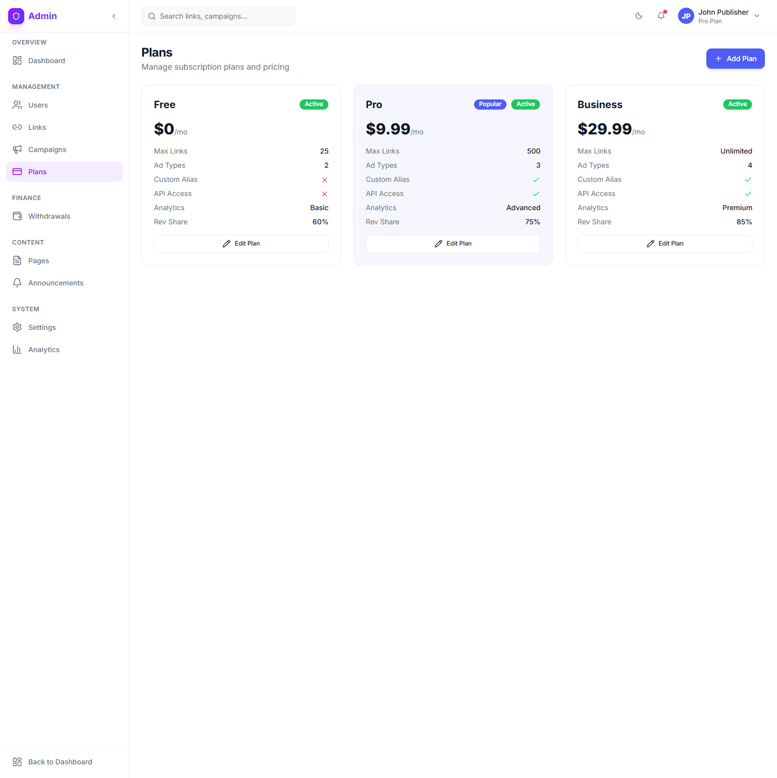Click the Active badge on the Pro plan
This screenshot has width=777, height=778.
526,104
